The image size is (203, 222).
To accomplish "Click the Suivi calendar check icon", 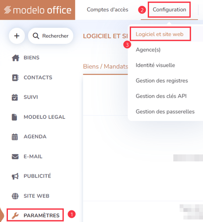I will click(x=15, y=97).
